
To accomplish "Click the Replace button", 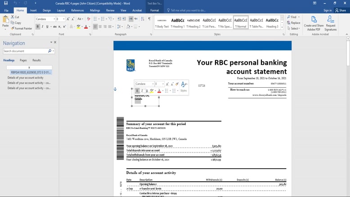I will 294,23.
